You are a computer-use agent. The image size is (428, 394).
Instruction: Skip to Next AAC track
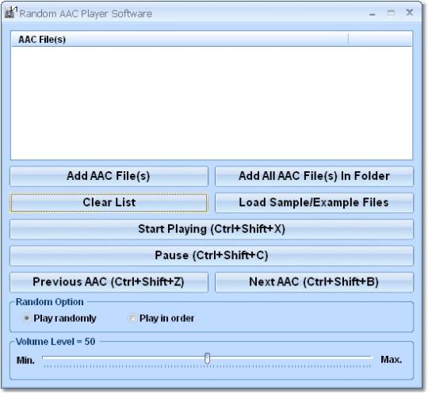coord(314,282)
